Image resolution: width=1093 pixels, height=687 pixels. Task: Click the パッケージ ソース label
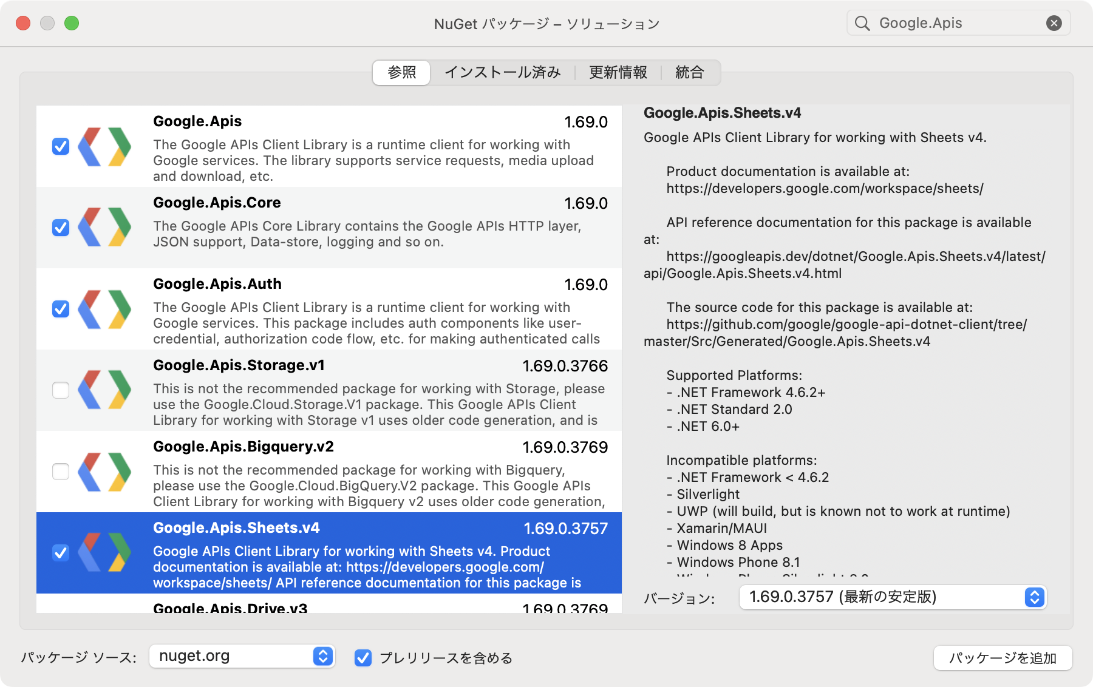[x=79, y=658]
